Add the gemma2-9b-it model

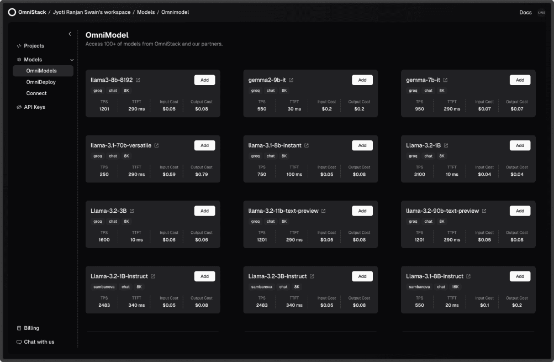click(x=362, y=80)
